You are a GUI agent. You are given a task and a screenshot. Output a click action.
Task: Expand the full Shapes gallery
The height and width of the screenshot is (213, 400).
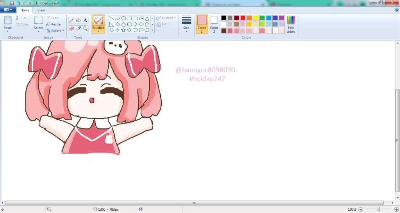[153, 30]
